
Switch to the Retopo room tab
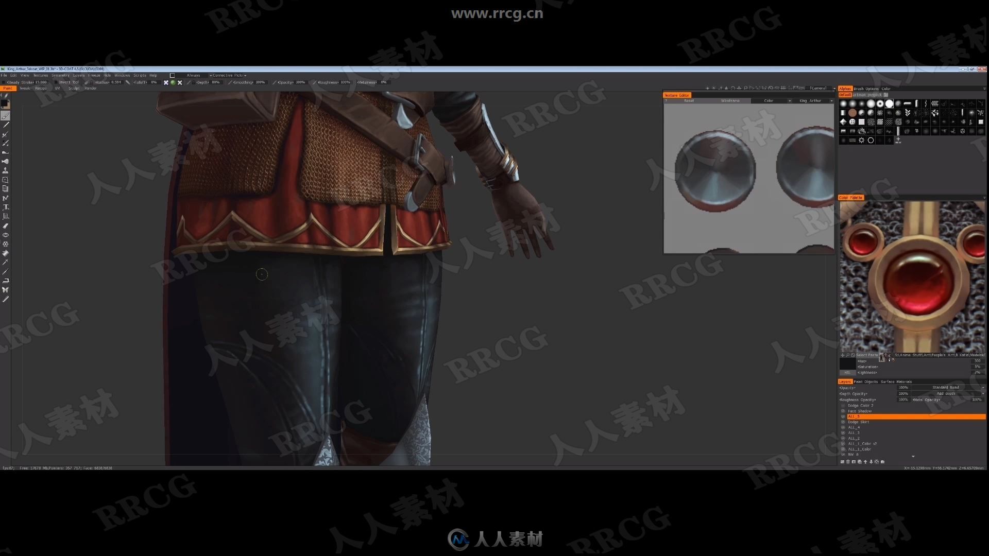[41, 88]
